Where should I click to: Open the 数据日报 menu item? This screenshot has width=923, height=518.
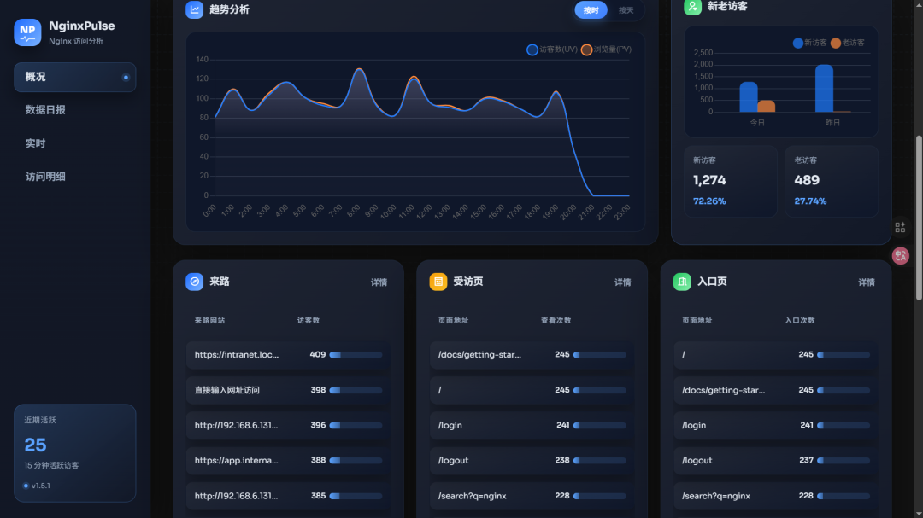click(74, 110)
